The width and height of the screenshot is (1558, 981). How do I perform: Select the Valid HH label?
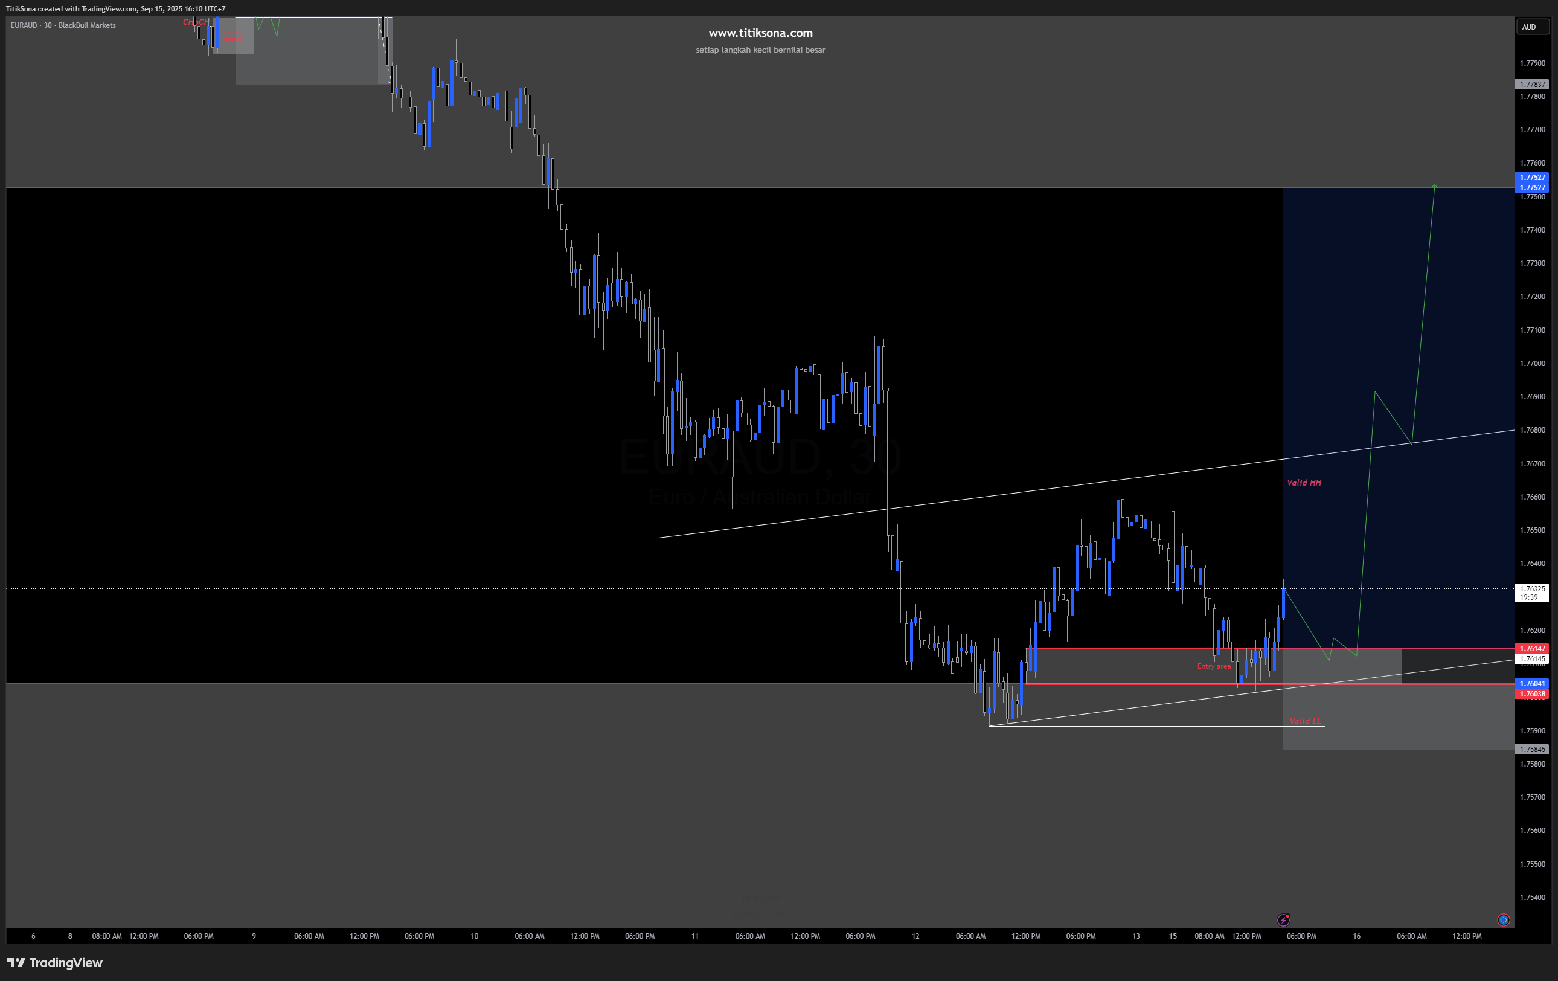point(1304,483)
